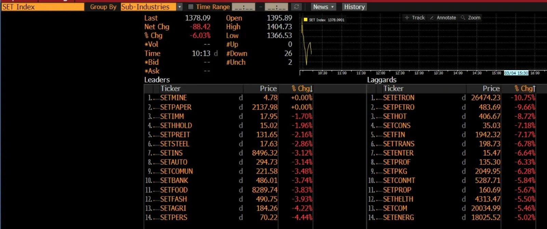547x229 pixels.
Task: Click the Time Range start time field
Action: click(x=243, y=7)
